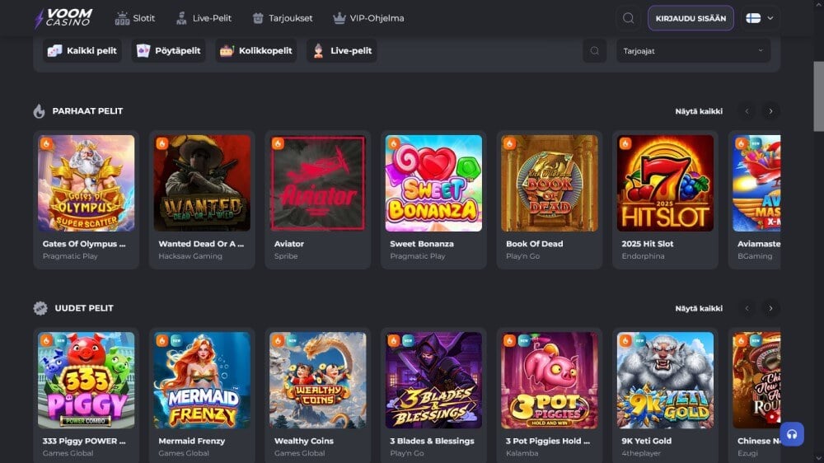Screen dimensions: 824x463
Task: Click the Play'n Go text under Book Of Dead
Action: [523, 256]
